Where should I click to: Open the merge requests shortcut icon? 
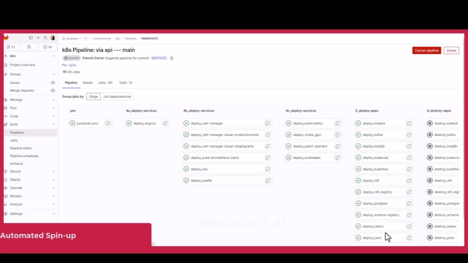[x=29, y=47]
